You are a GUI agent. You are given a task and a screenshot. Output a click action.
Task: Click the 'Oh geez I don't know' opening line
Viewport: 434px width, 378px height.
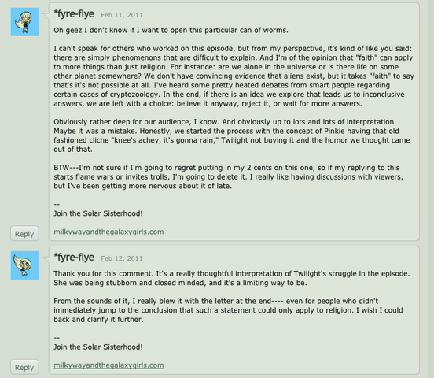pos(171,30)
